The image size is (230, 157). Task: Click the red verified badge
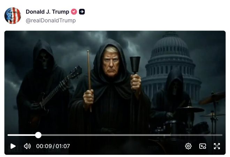(74, 12)
